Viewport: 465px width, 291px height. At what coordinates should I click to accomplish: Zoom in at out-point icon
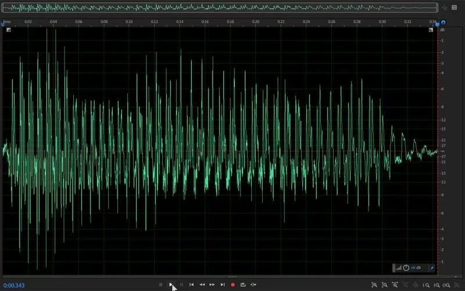point(437,285)
